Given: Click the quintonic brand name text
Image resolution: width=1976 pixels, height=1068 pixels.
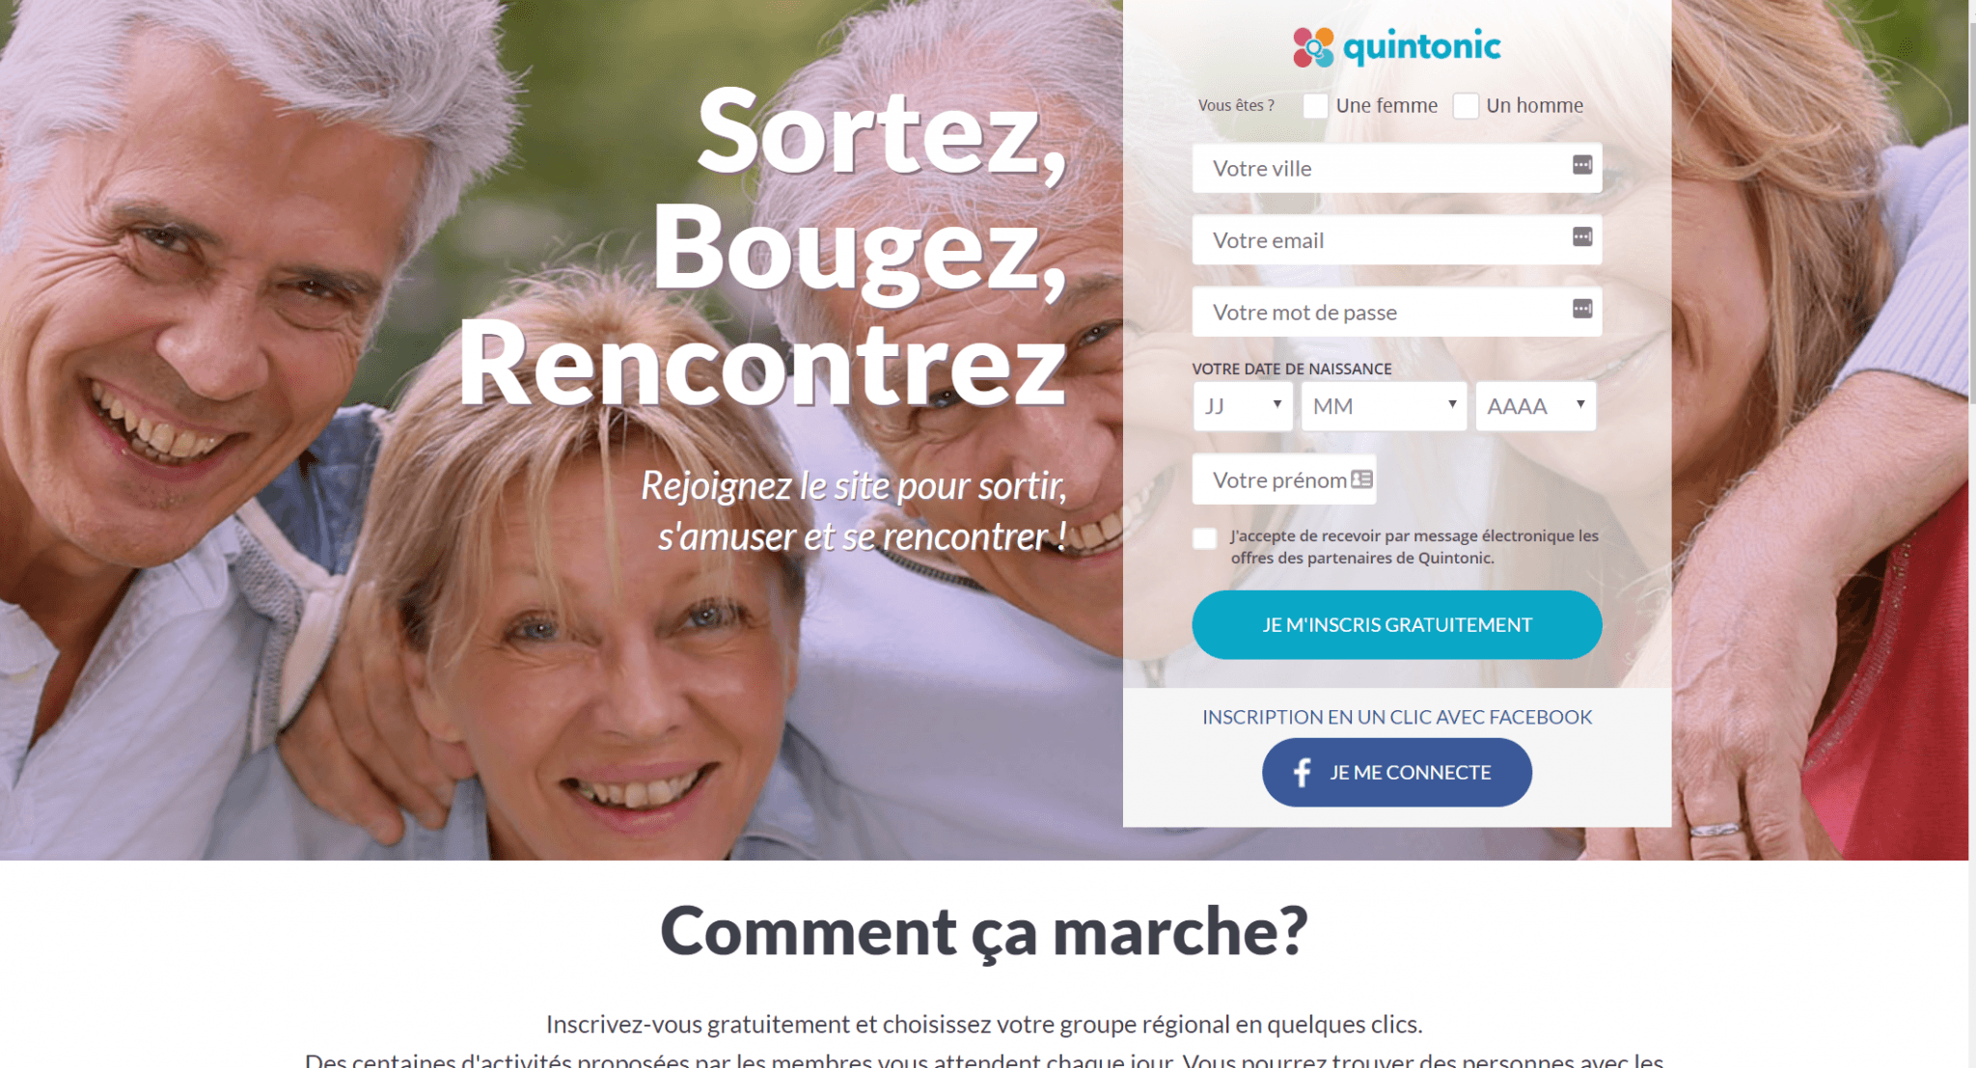Looking at the screenshot, I should point(1422,46).
